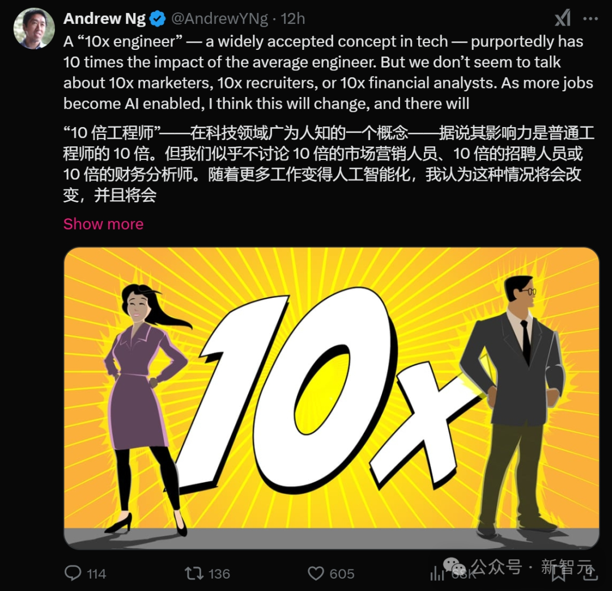Click the Andrew Ng display name

coord(104,18)
